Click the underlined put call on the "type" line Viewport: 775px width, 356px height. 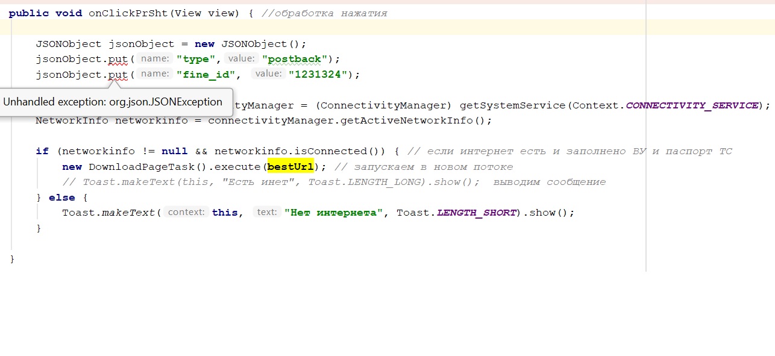coord(118,59)
